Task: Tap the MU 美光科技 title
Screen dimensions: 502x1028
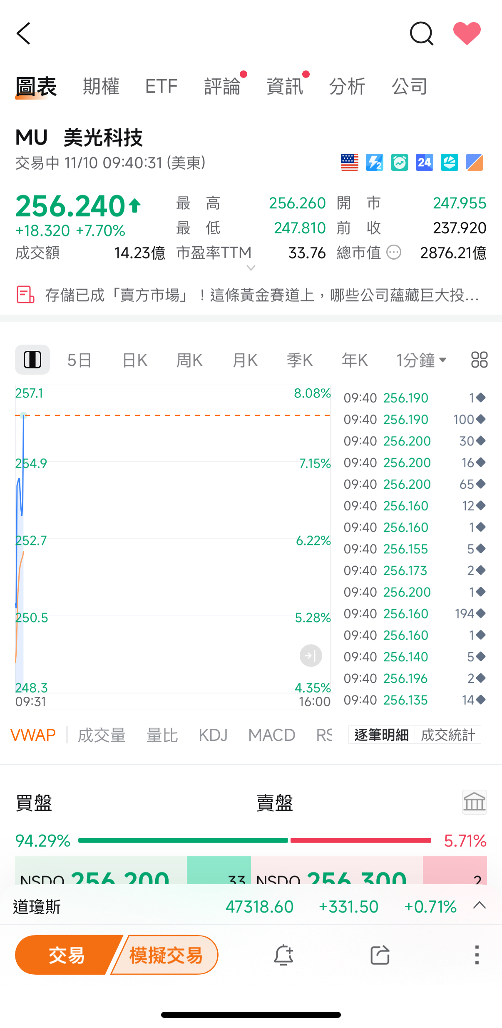Action: click(x=79, y=138)
